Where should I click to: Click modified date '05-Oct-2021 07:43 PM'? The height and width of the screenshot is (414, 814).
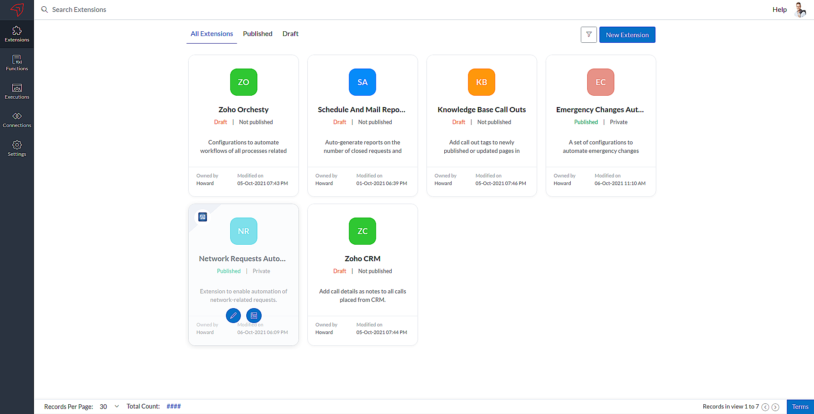(262, 184)
